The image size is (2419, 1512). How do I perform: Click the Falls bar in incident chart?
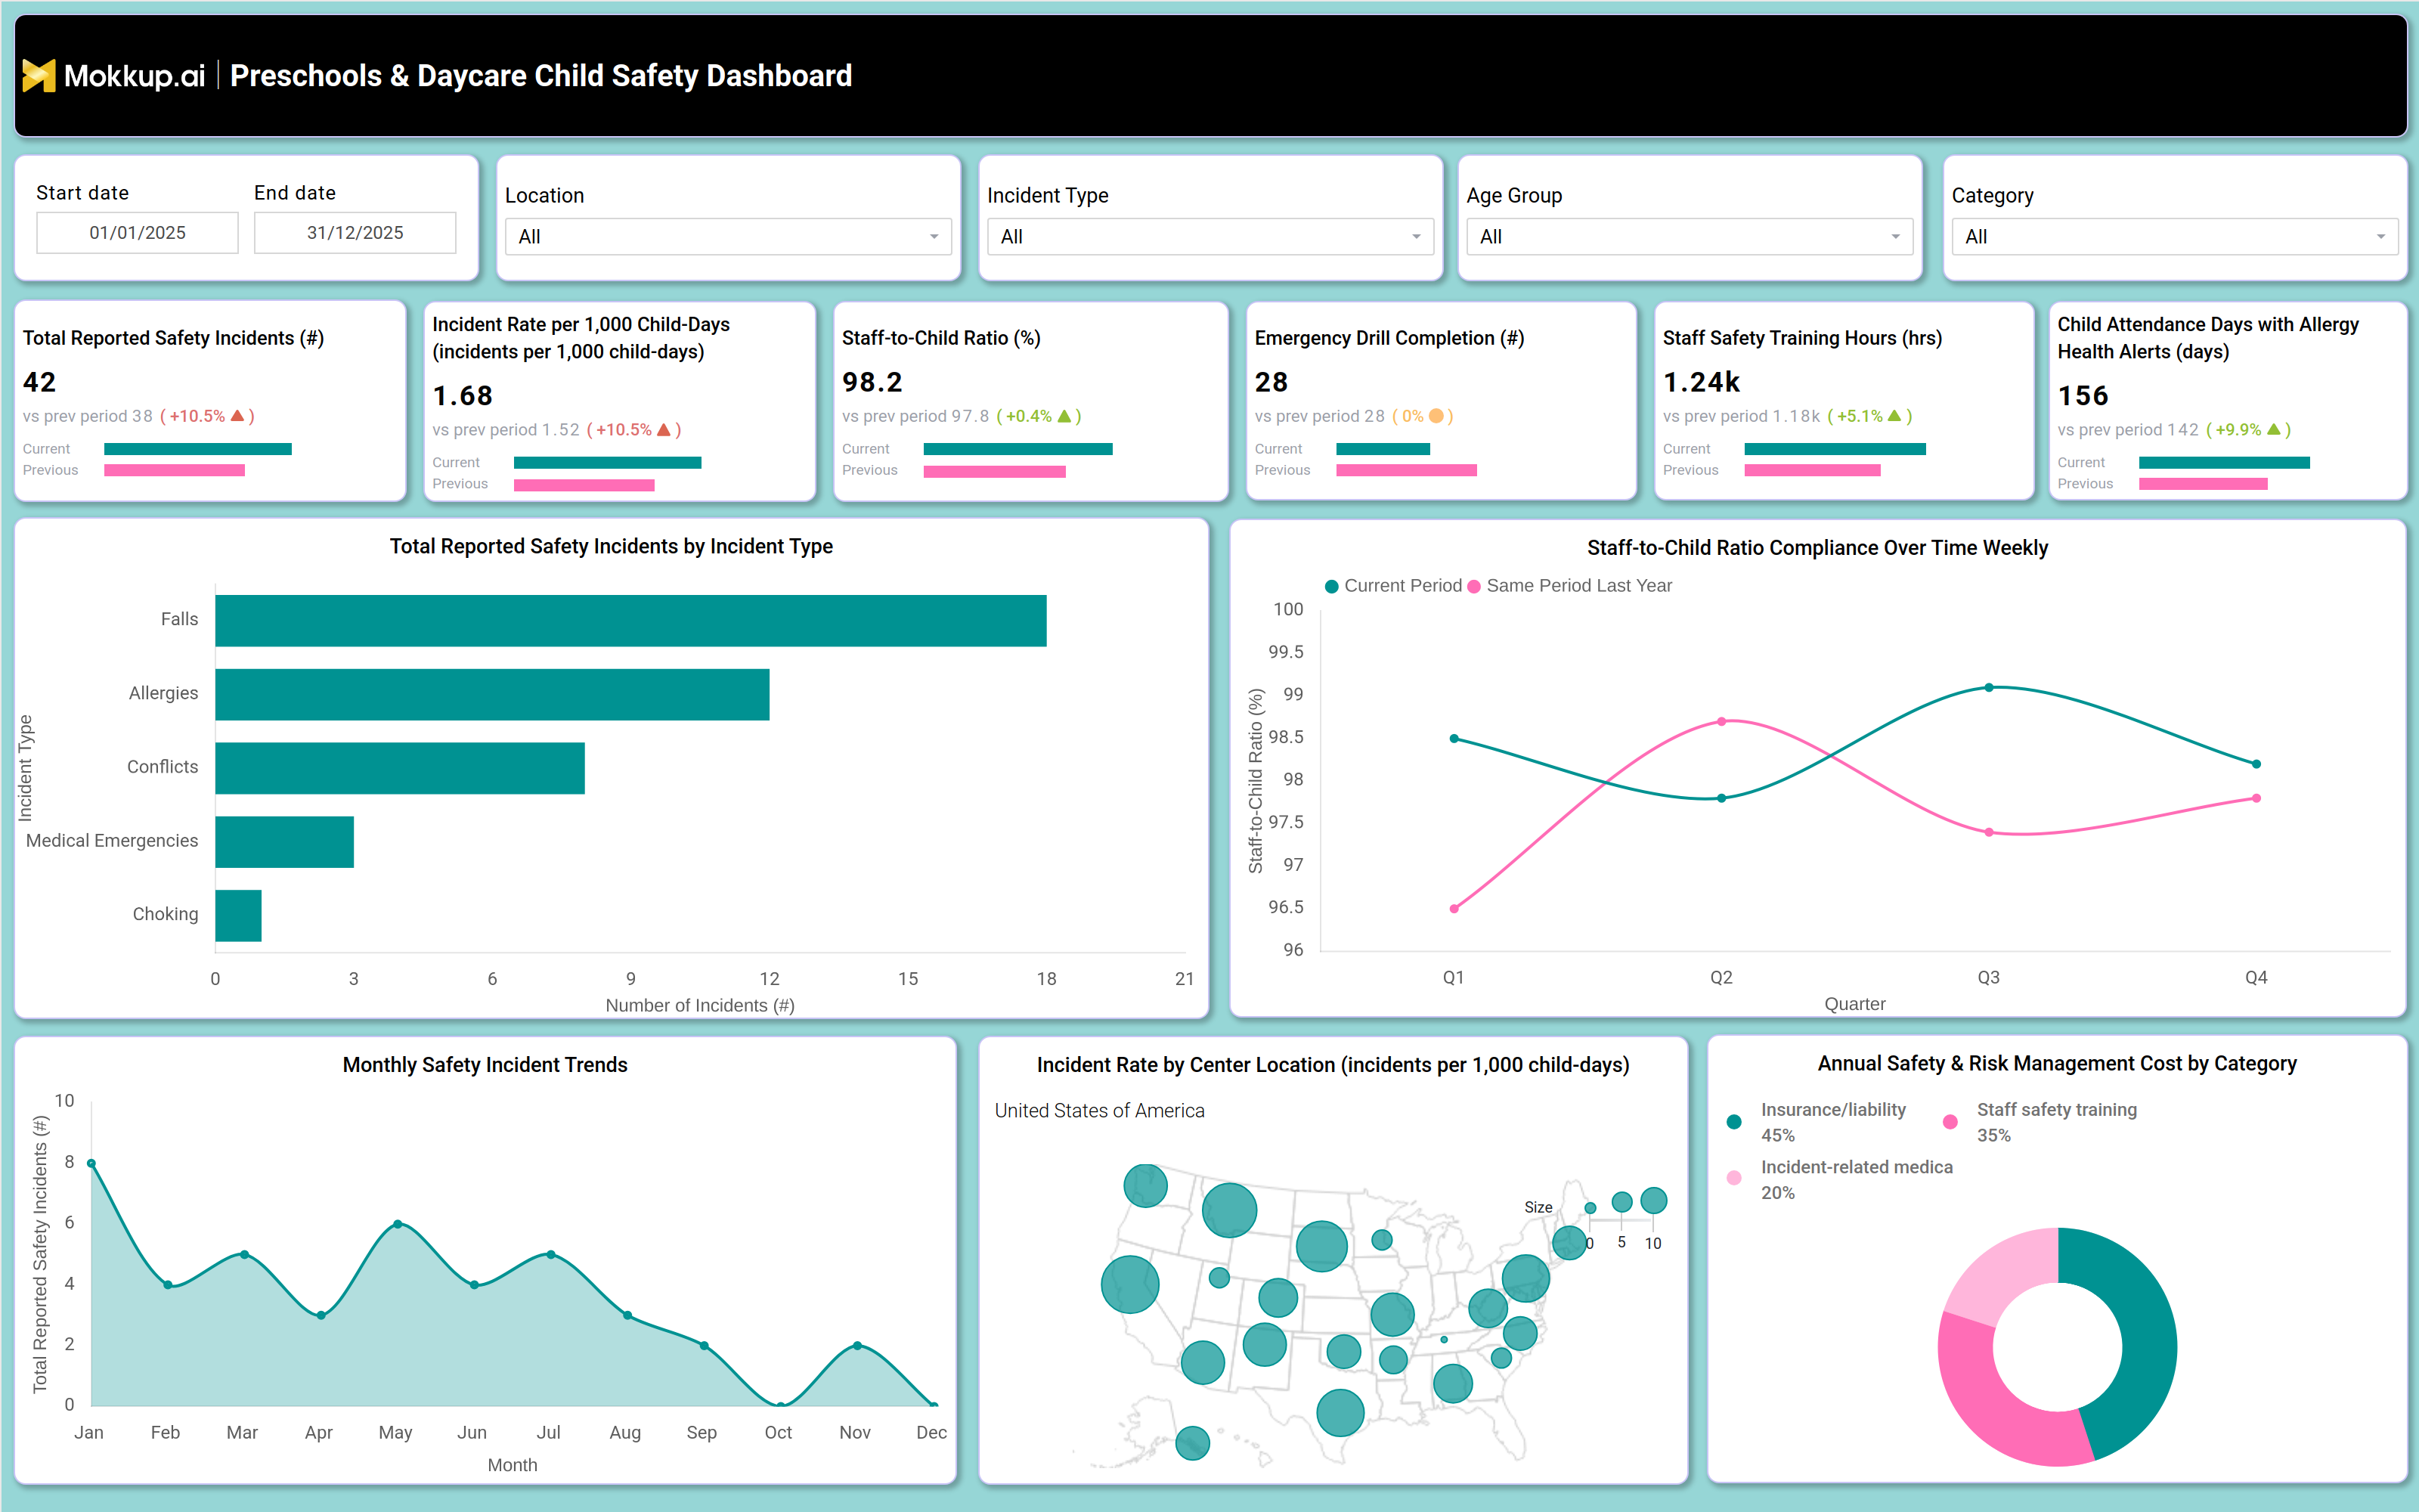coord(630,621)
